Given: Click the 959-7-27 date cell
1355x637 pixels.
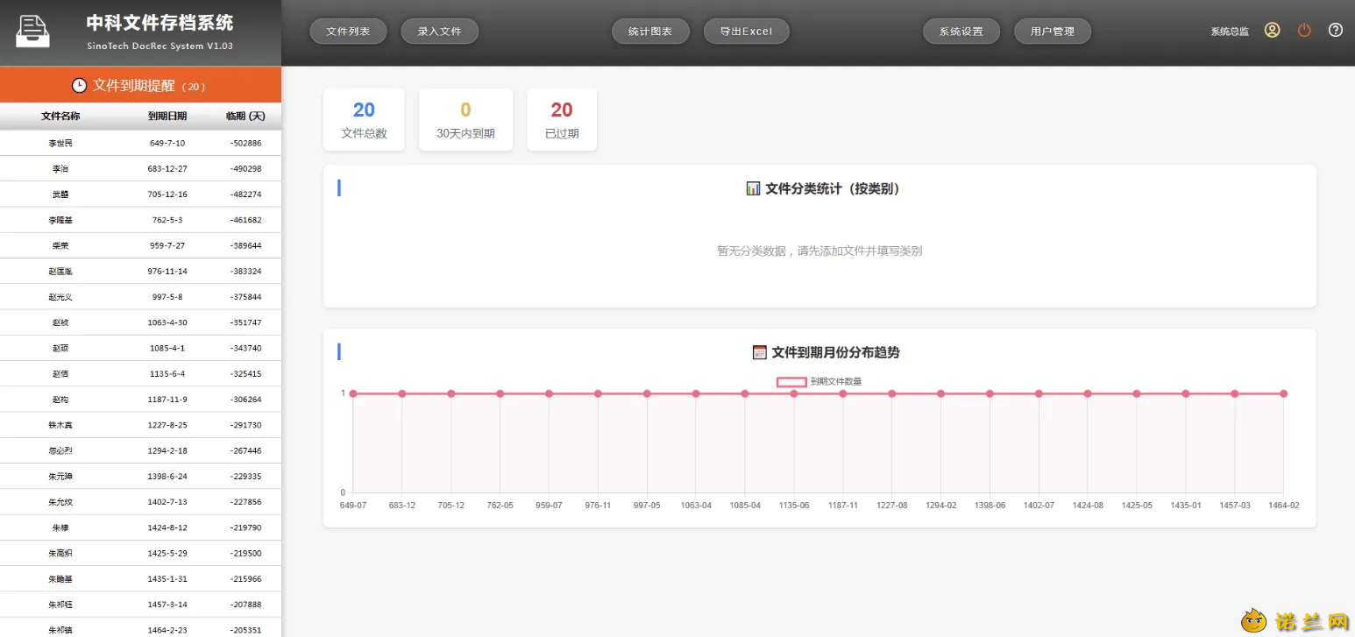Looking at the screenshot, I should coord(167,245).
